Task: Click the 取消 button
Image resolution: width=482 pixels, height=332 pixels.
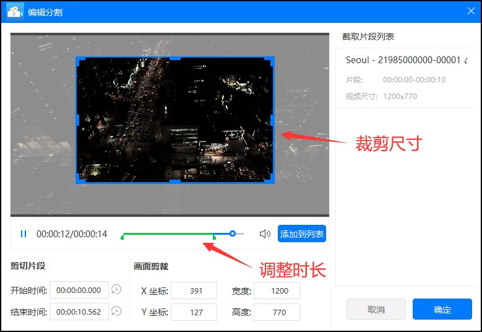Action: 376,309
